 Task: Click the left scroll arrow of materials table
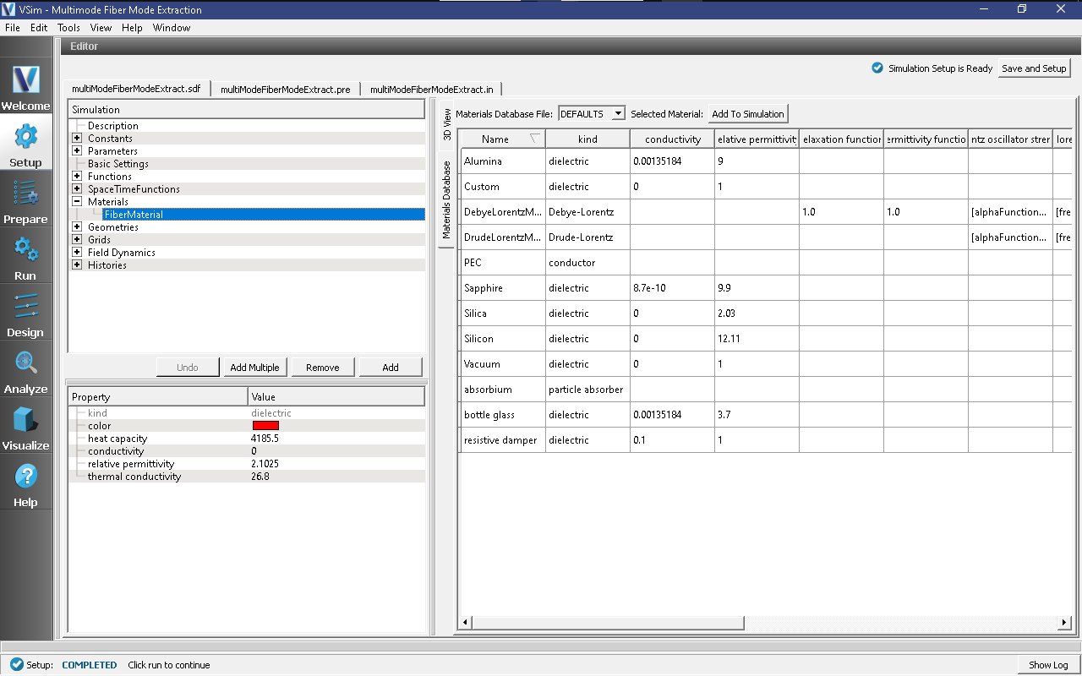pos(465,623)
